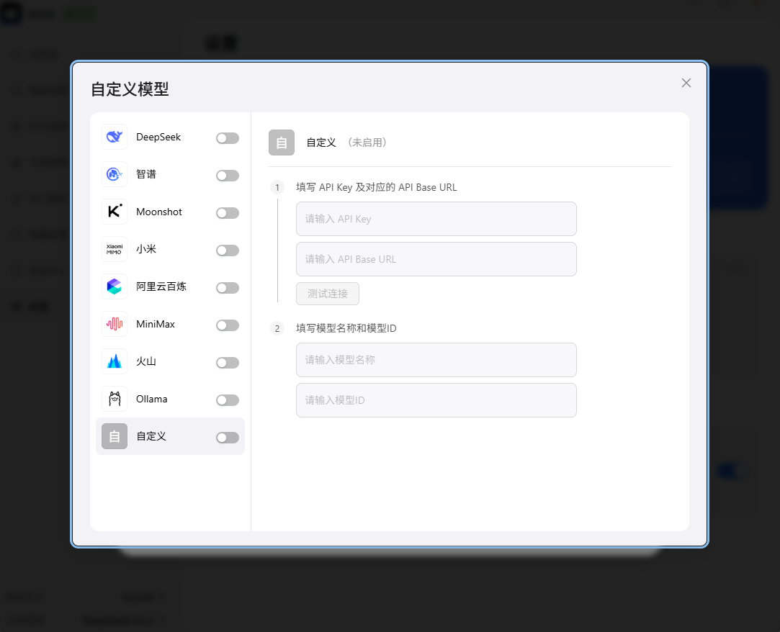780x632 pixels.
Task: Turn on the MiniMax toggle
Action: point(227,325)
